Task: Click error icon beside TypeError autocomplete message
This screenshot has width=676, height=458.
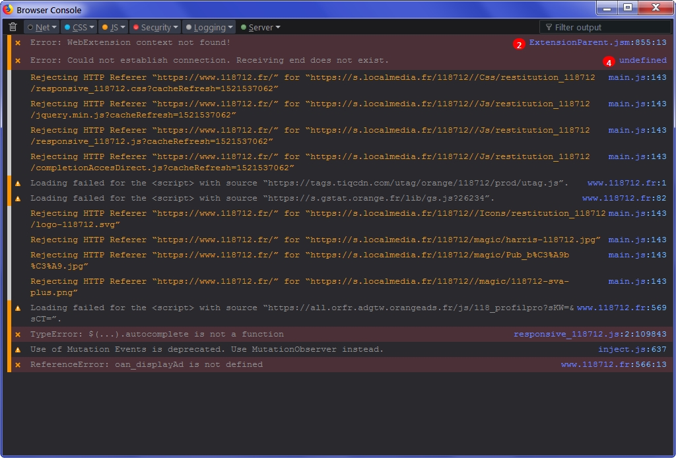Action: click(x=18, y=334)
